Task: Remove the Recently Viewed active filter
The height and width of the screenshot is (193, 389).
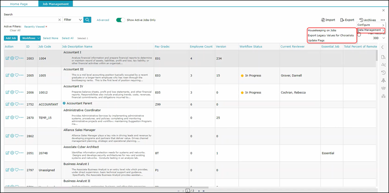Action: 47,27
